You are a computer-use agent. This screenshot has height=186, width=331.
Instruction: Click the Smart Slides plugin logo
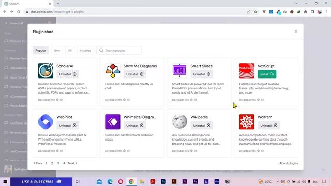click(179, 71)
